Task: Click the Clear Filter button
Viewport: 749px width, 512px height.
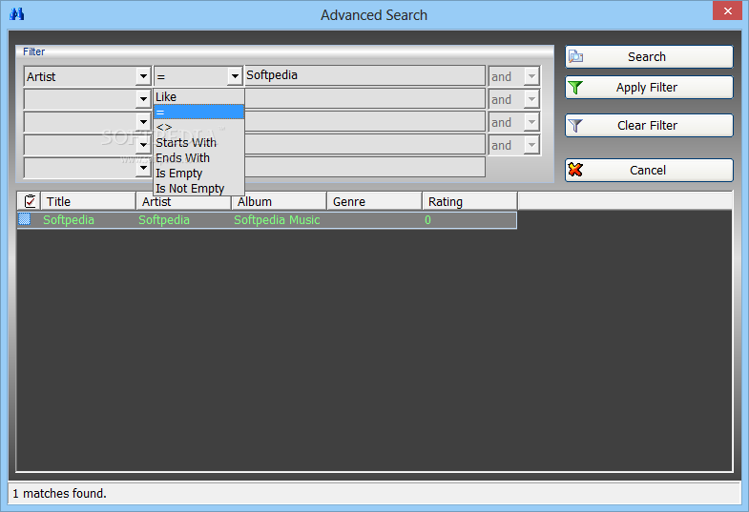Action: point(649,126)
